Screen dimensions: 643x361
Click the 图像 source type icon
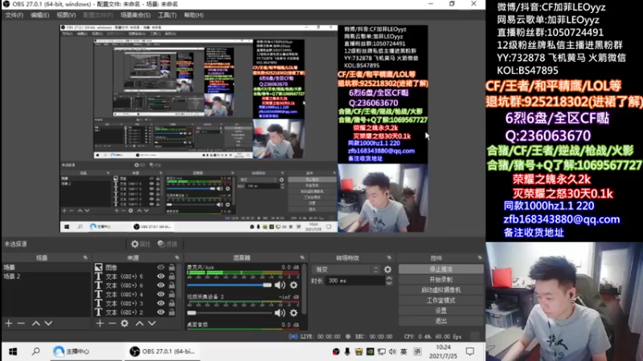(x=98, y=267)
